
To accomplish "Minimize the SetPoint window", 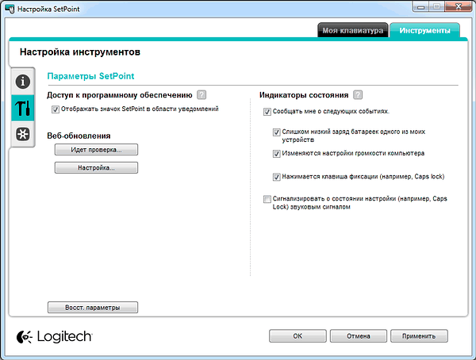I will pos(420,6).
